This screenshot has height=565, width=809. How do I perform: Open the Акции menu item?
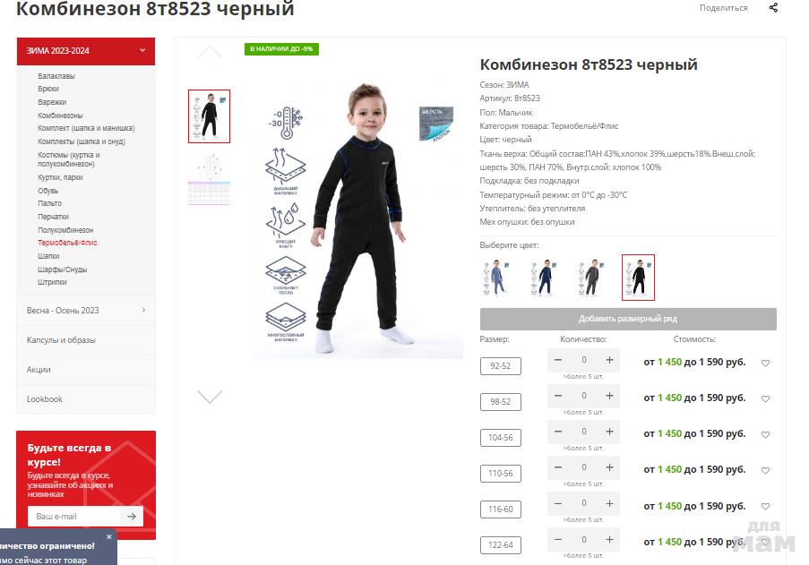(x=39, y=370)
